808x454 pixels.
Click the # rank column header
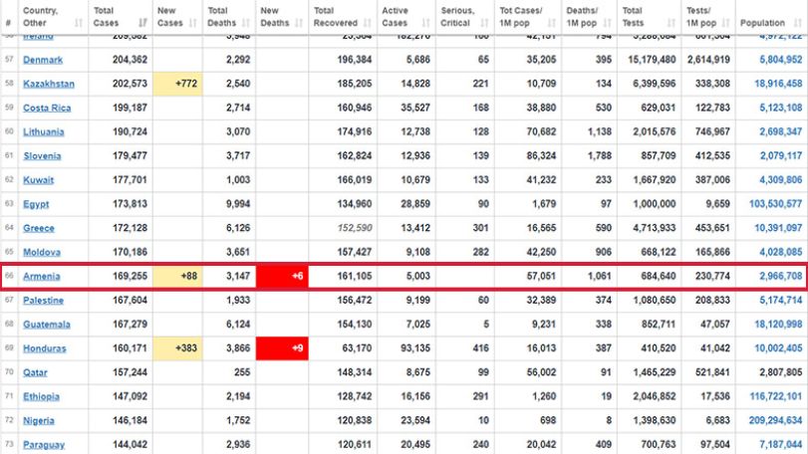9,17
